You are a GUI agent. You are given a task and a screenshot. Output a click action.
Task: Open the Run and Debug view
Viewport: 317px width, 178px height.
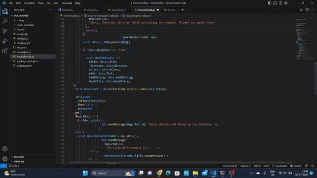tap(5, 41)
